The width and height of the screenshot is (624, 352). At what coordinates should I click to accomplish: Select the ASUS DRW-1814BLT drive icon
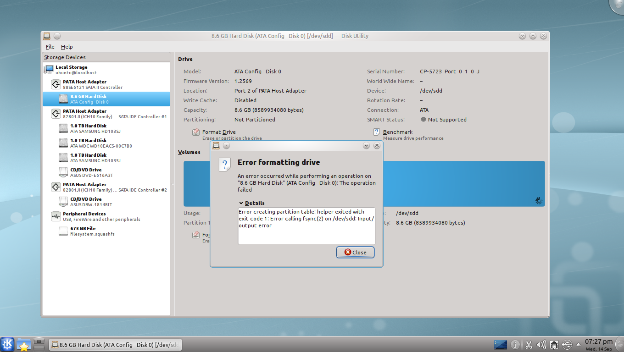coord(64,202)
